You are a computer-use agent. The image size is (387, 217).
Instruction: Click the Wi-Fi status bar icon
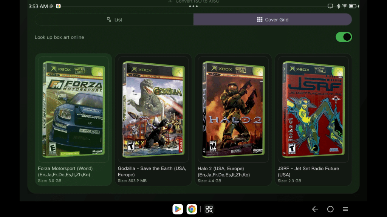click(x=345, y=6)
